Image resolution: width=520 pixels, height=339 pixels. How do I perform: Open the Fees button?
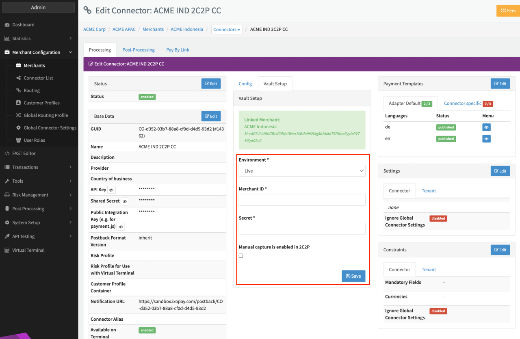[x=508, y=11]
